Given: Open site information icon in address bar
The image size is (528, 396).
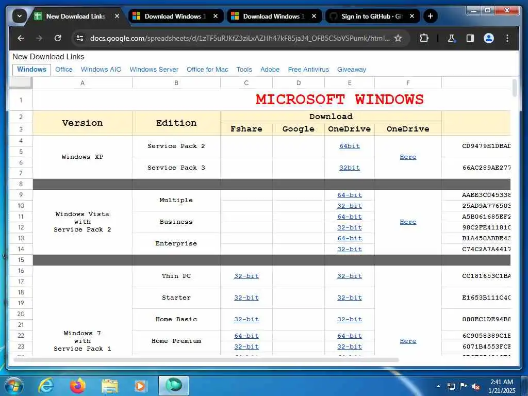Looking at the screenshot, I should pyautogui.click(x=80, y=38).
